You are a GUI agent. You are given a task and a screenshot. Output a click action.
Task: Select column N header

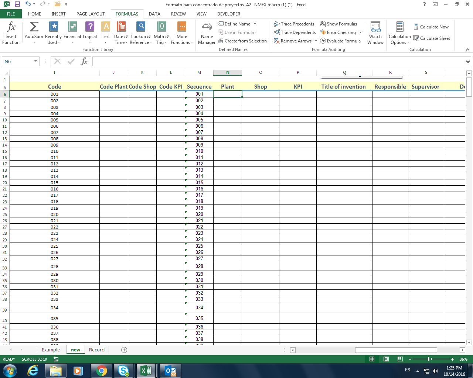(x=228, y=72)
